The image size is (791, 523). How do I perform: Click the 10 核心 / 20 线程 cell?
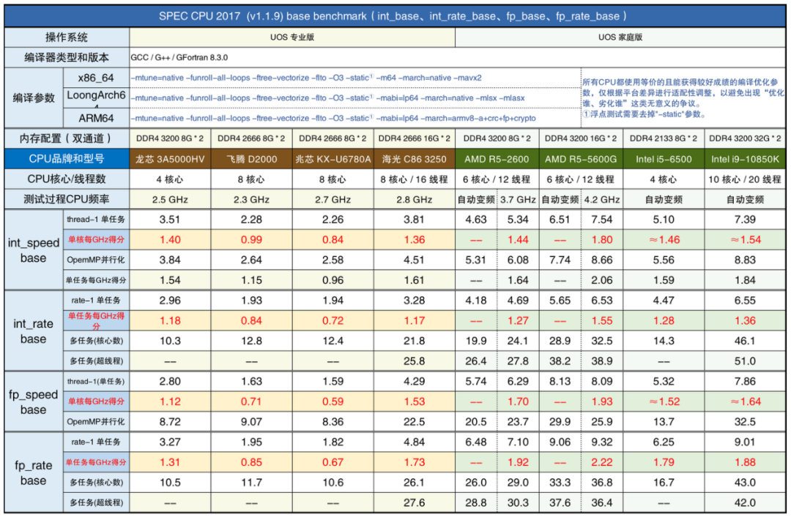745,179
